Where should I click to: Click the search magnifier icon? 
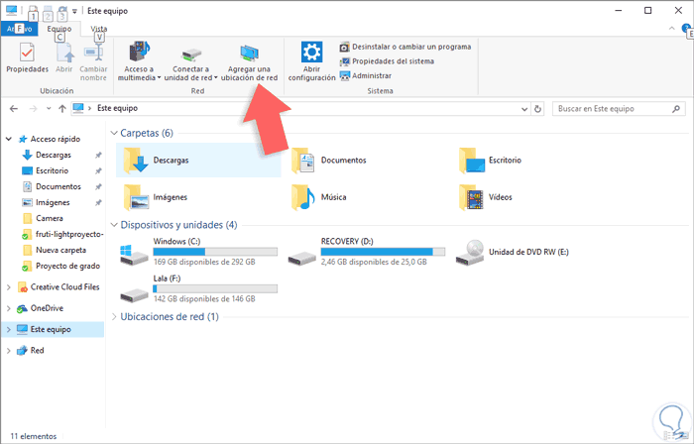pyautogui.click(x=676, y=109)
